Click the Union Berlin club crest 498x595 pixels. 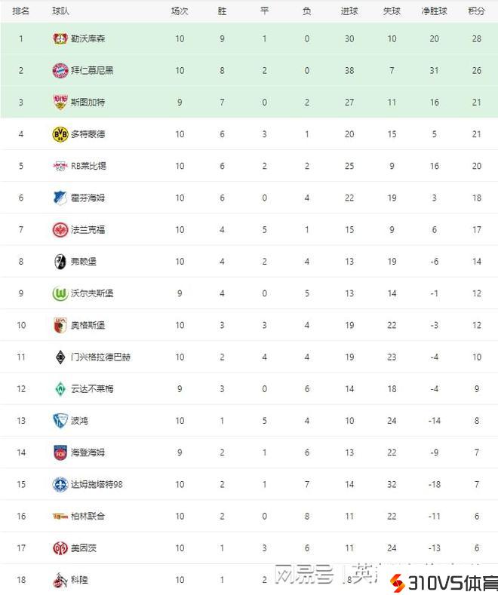60,516
